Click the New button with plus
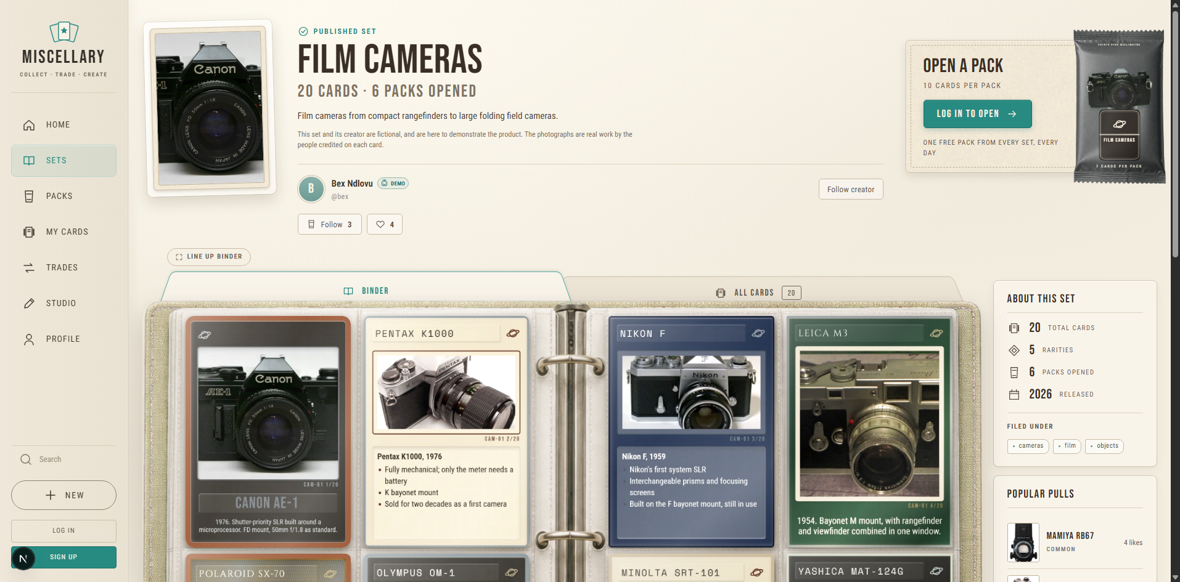This screenshot has width=1180, height=582. point(64,495)
